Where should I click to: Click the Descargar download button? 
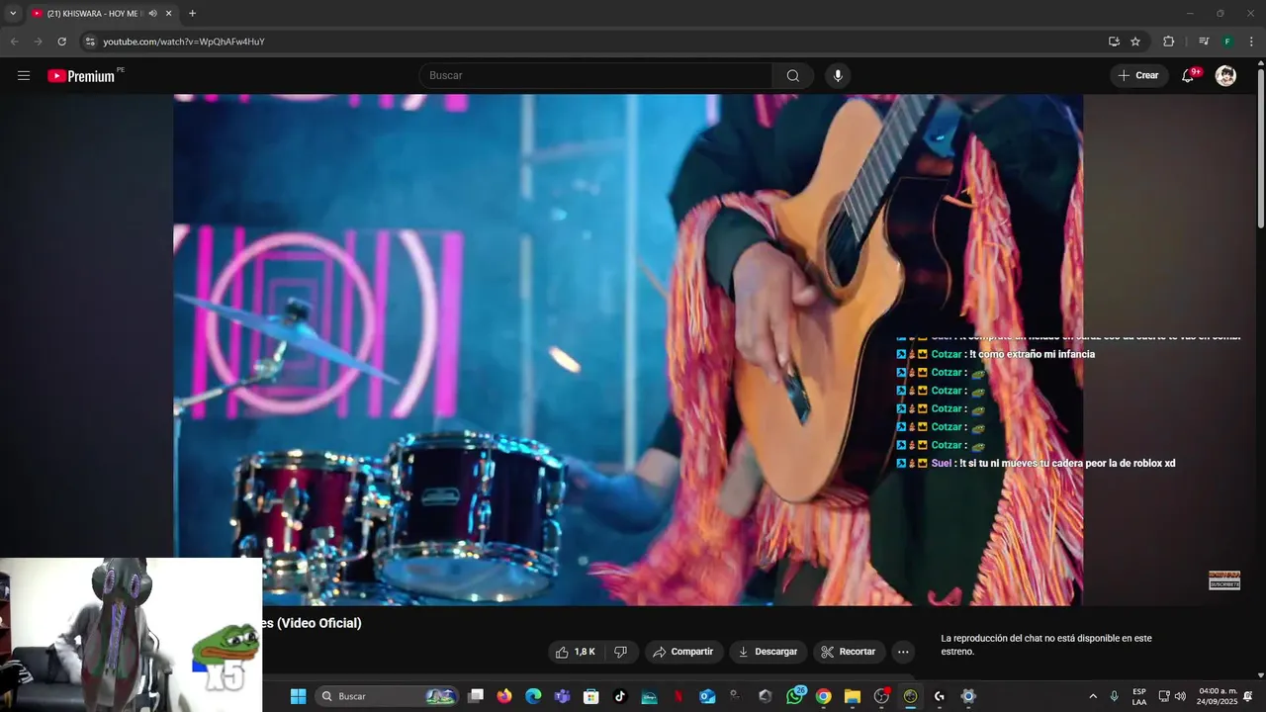(769, 652)
